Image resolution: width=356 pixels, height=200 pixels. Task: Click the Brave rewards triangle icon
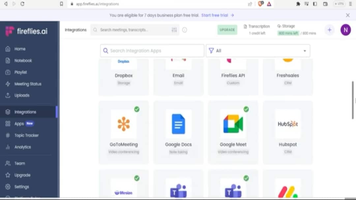[269, 4]
